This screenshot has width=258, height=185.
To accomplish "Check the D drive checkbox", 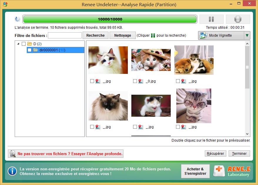I will click(x=24, y=44).
